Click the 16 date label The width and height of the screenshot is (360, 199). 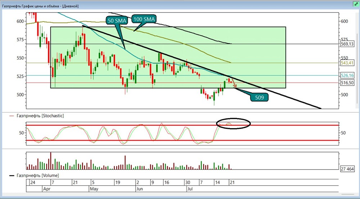pyautogui.click(x=167, y=183)
